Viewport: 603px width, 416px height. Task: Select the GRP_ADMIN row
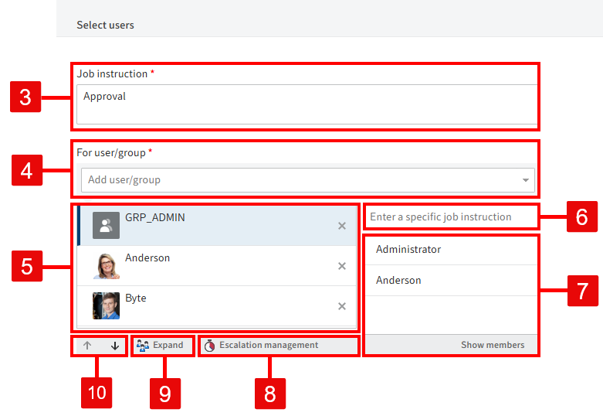[216, 226]
